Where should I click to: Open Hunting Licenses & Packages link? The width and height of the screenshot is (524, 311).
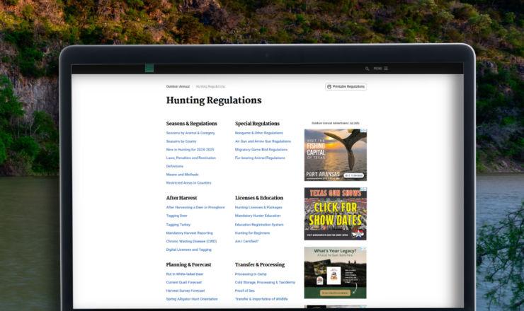click(258, 207)
